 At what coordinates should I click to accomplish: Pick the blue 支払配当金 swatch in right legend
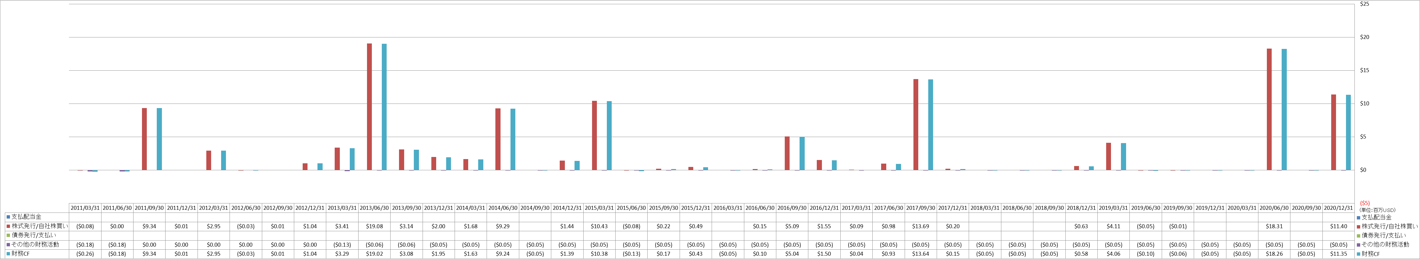tap(1359, 218)
